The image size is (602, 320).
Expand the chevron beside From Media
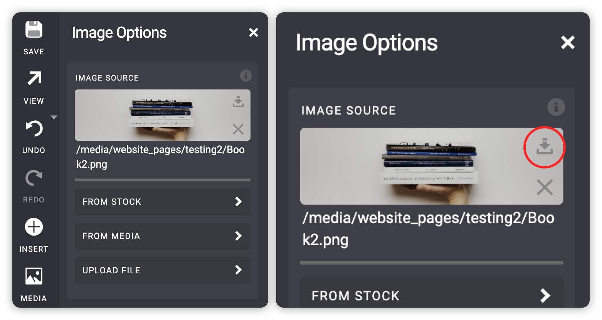point(239,236)
